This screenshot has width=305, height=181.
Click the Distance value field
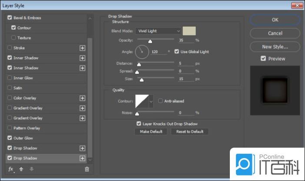(x=186, y=64)
